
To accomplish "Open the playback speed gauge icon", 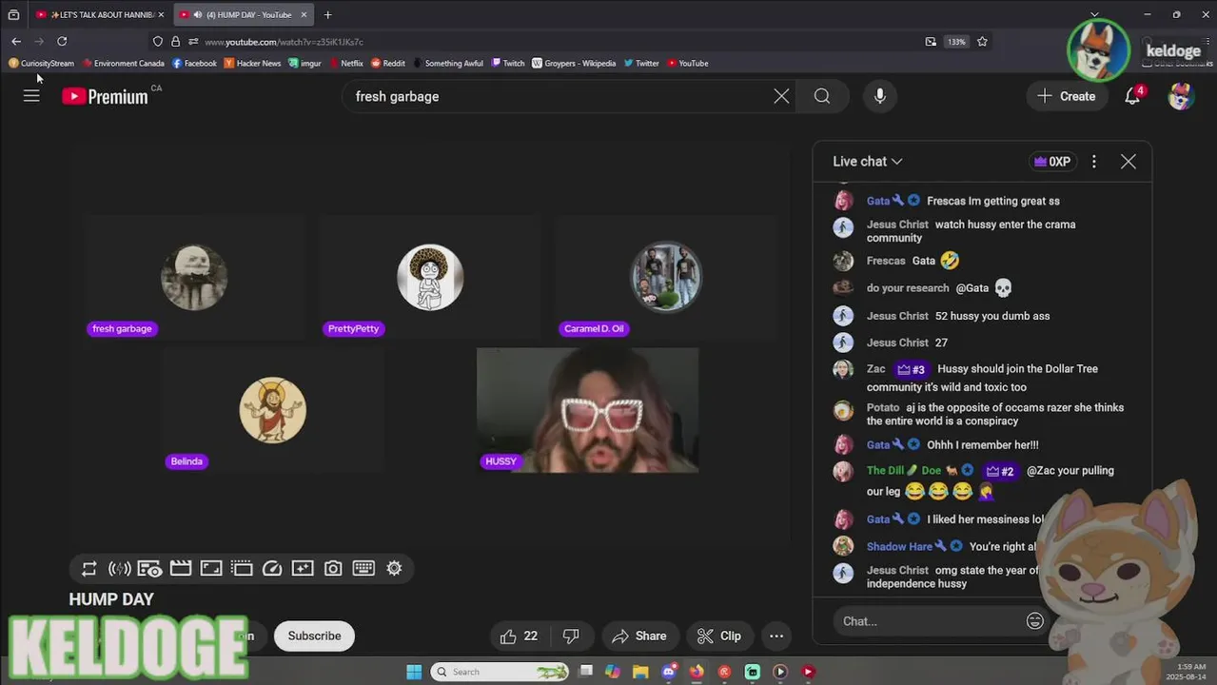I will coord(272,568).
